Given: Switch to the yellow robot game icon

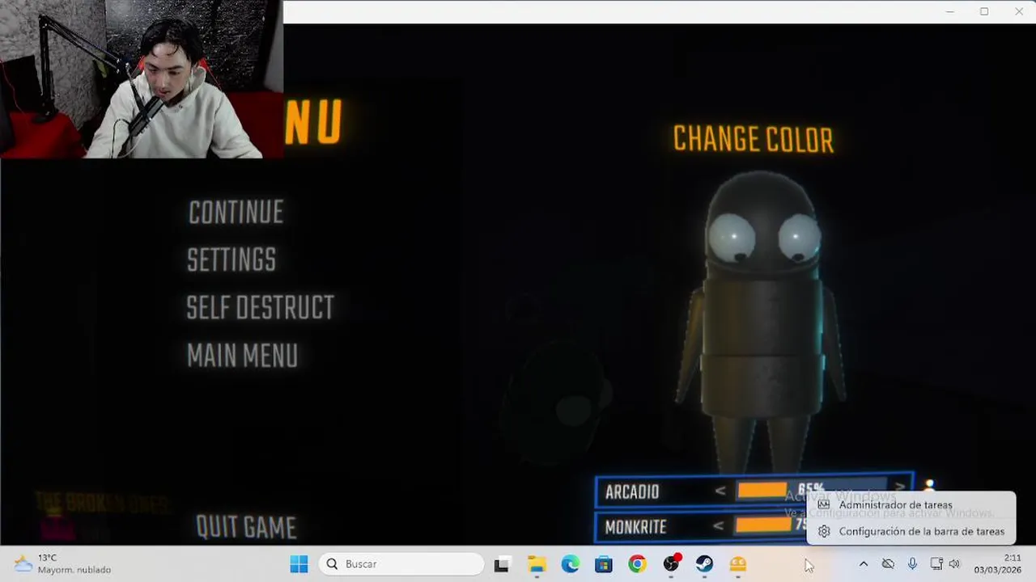Looking at the screenshot, I should (x=738, y=564).
